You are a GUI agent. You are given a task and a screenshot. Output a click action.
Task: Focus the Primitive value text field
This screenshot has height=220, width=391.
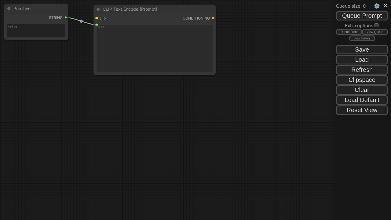36,31
